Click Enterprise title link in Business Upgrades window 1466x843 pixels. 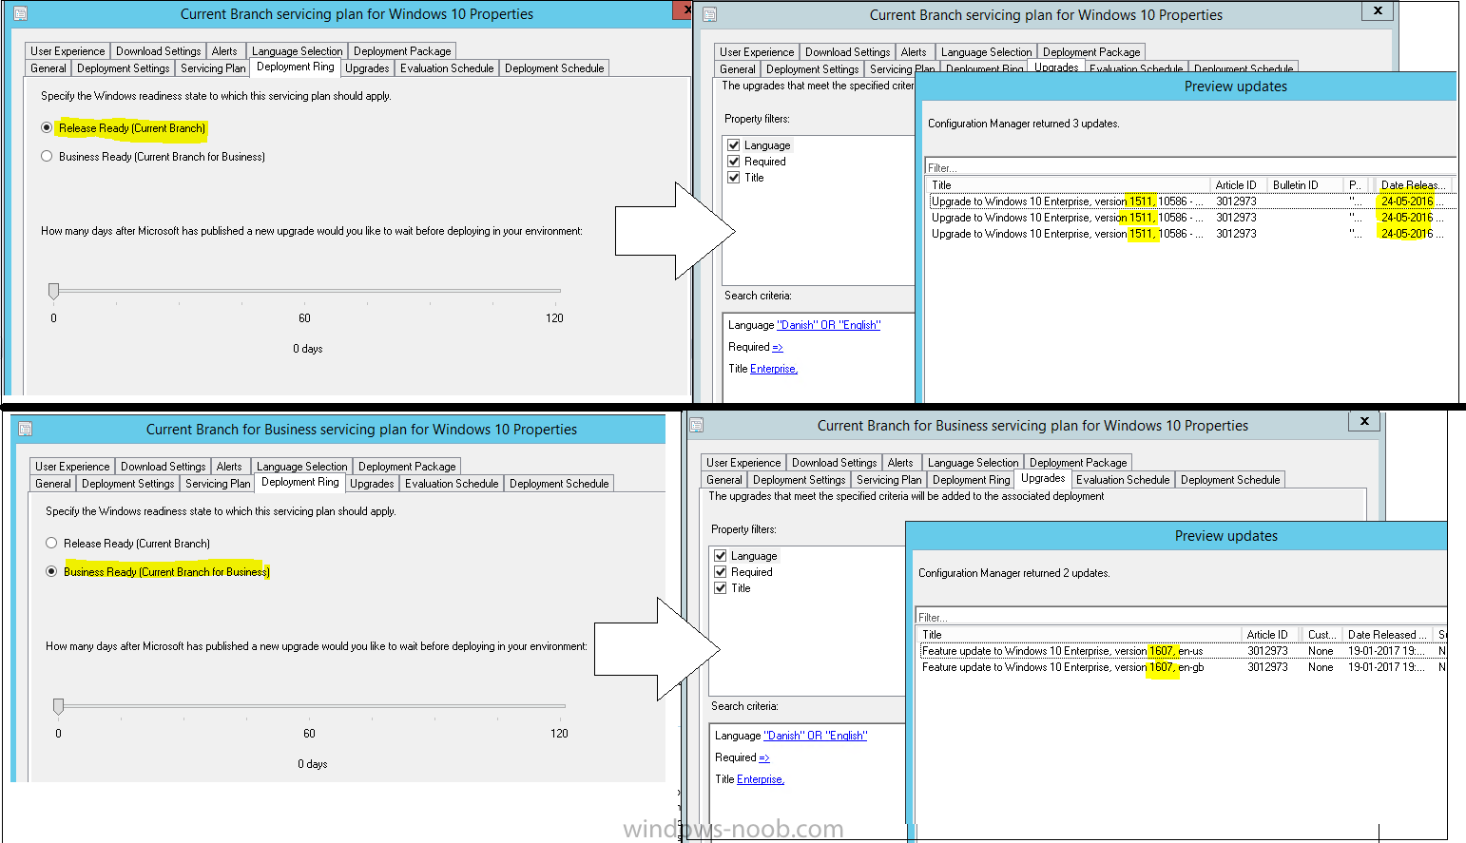tap(761, 779)
